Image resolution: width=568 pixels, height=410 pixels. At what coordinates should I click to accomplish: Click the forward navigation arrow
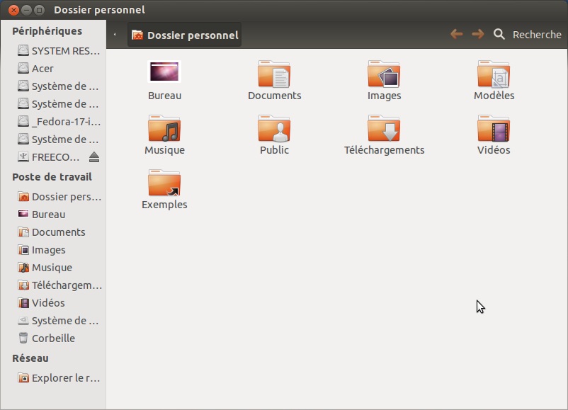coord(478,35)
